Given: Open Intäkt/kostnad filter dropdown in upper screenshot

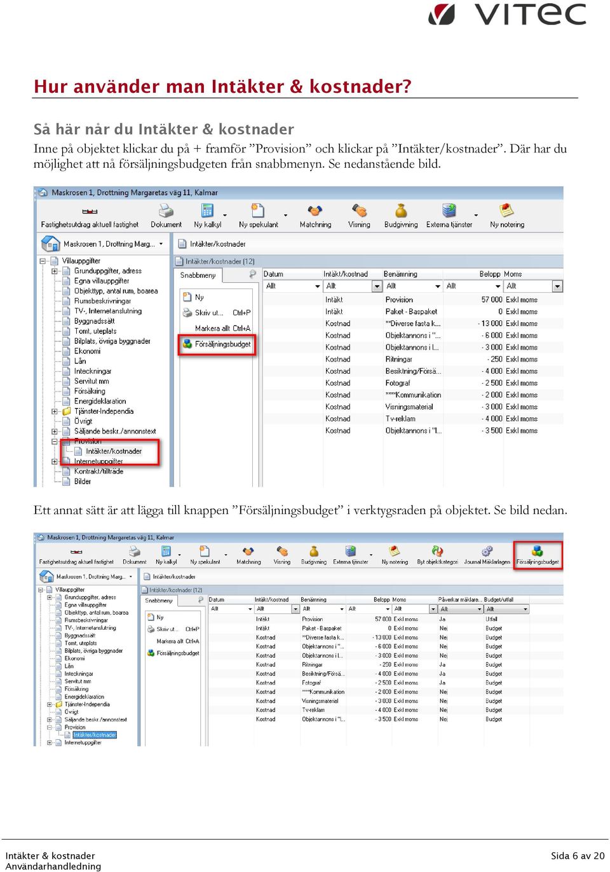Looking at the screenshot, I should (377, 287).
